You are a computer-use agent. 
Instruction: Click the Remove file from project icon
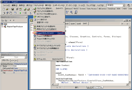(x=28, y=9)
